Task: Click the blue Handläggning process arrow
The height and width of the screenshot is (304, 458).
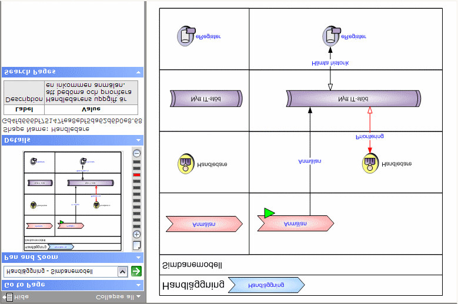Action: tap(266, 285)
